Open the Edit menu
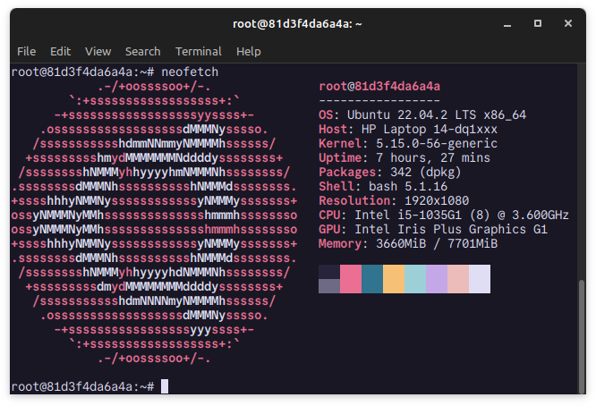Viewport: 596px width, 406px height. click(61, 51)
